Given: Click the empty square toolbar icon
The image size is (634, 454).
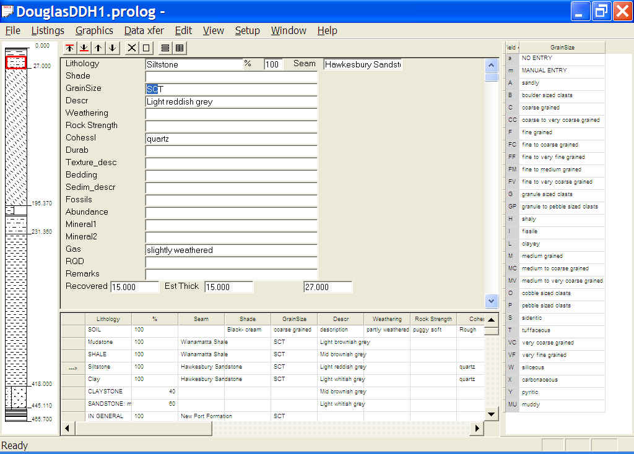Looking at the screenshot, I should coord(146,48).
